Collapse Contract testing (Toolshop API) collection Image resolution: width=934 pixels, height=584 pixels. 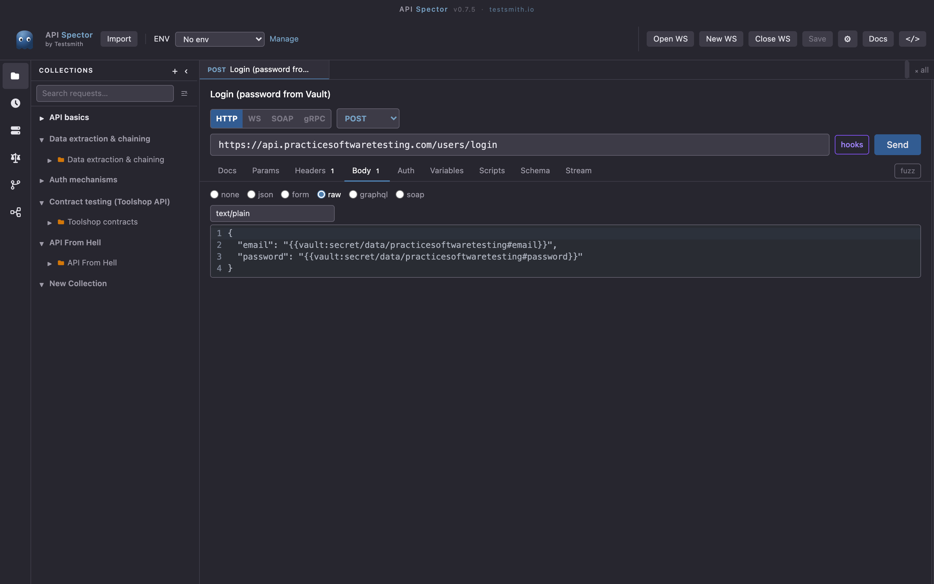click(x=42, y=203)
